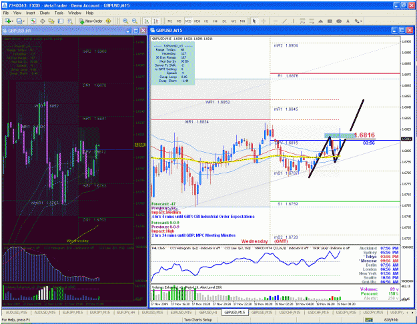Click the 828/4 kb status bar entry
Viewport: 417px width, 324px height.
coord(391,320)
